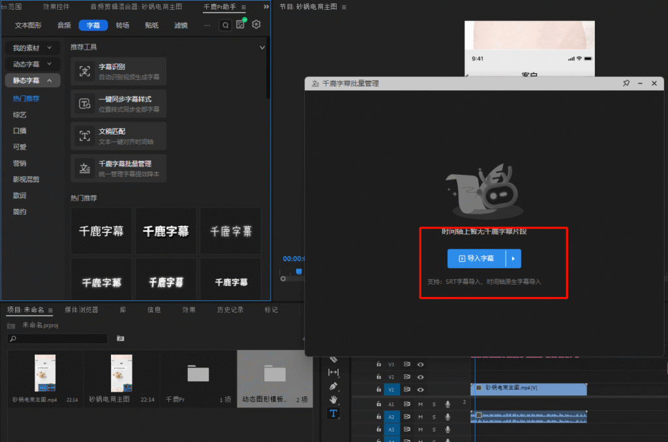Open the settings gear in 千鹿Pr助手 panel
Screen dimensions: 668x442
[256, 25]
